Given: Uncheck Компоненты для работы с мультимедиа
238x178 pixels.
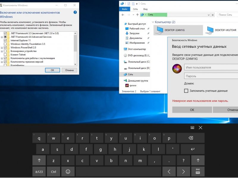Looking at the screenshot, I should (x=5, y=58).
